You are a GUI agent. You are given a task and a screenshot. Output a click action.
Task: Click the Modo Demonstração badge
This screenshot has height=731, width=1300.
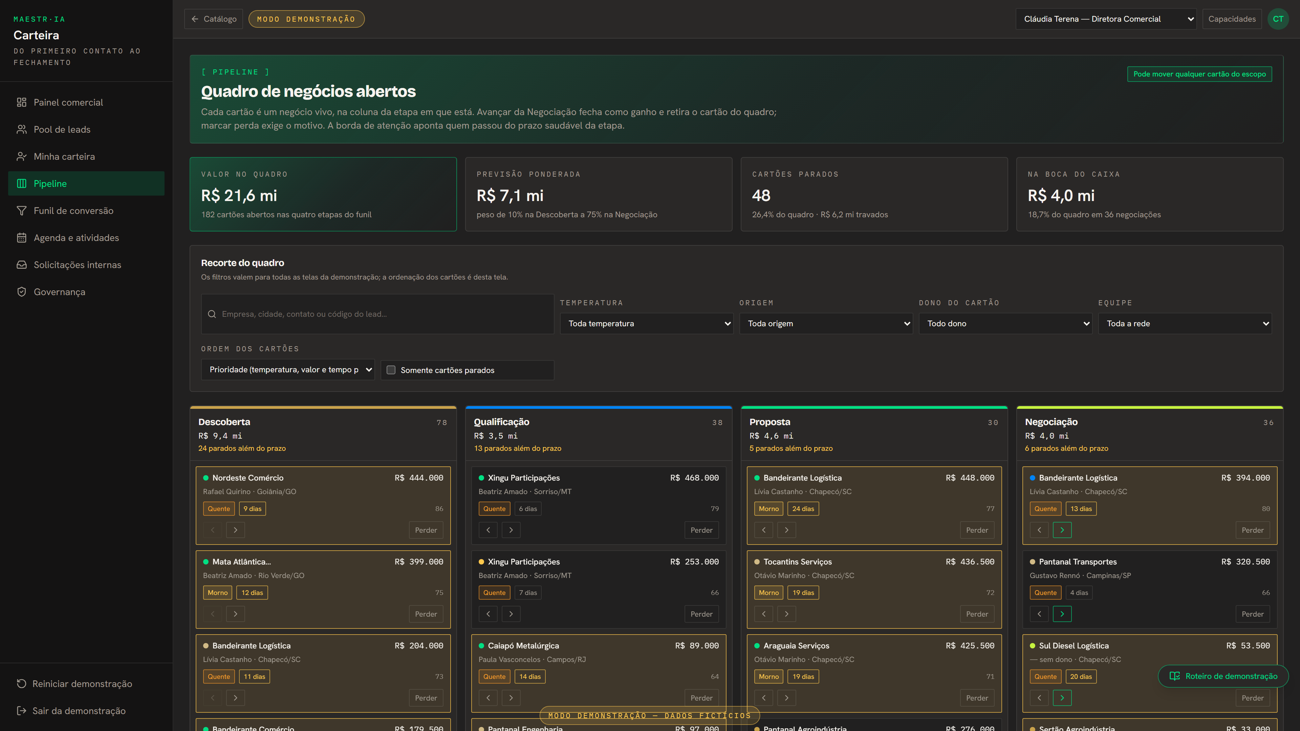[306, 19]
